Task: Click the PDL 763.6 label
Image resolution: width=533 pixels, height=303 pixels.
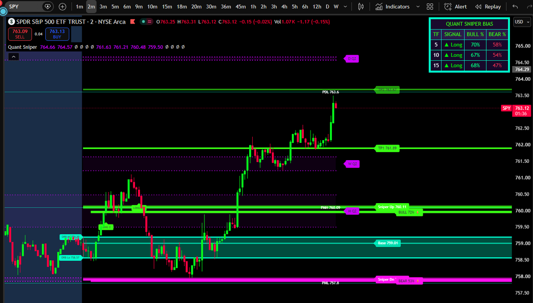Action: tap(331, 92)
